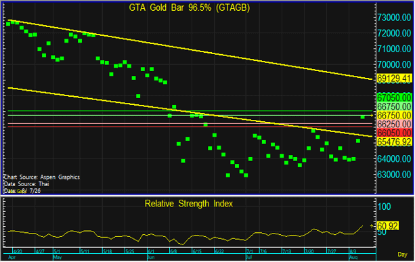
Task: Select the RSI 100 scale label
Action: [385, 206]
